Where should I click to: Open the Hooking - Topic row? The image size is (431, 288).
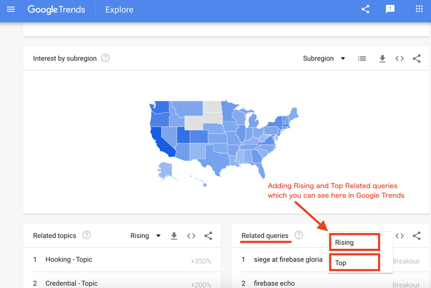(122, 259)
